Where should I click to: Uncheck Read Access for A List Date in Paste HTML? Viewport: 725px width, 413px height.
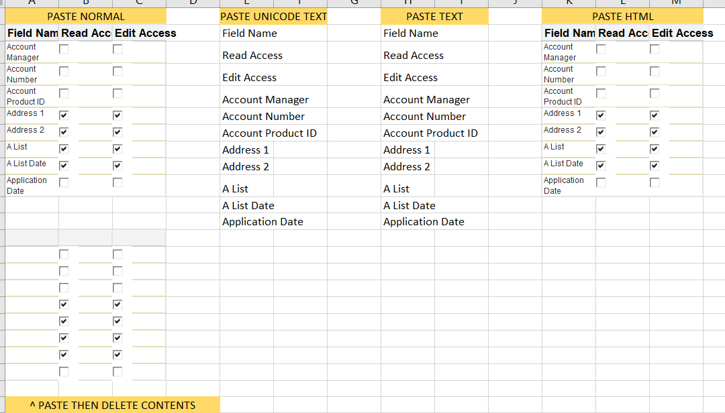[x=601, y=166]
